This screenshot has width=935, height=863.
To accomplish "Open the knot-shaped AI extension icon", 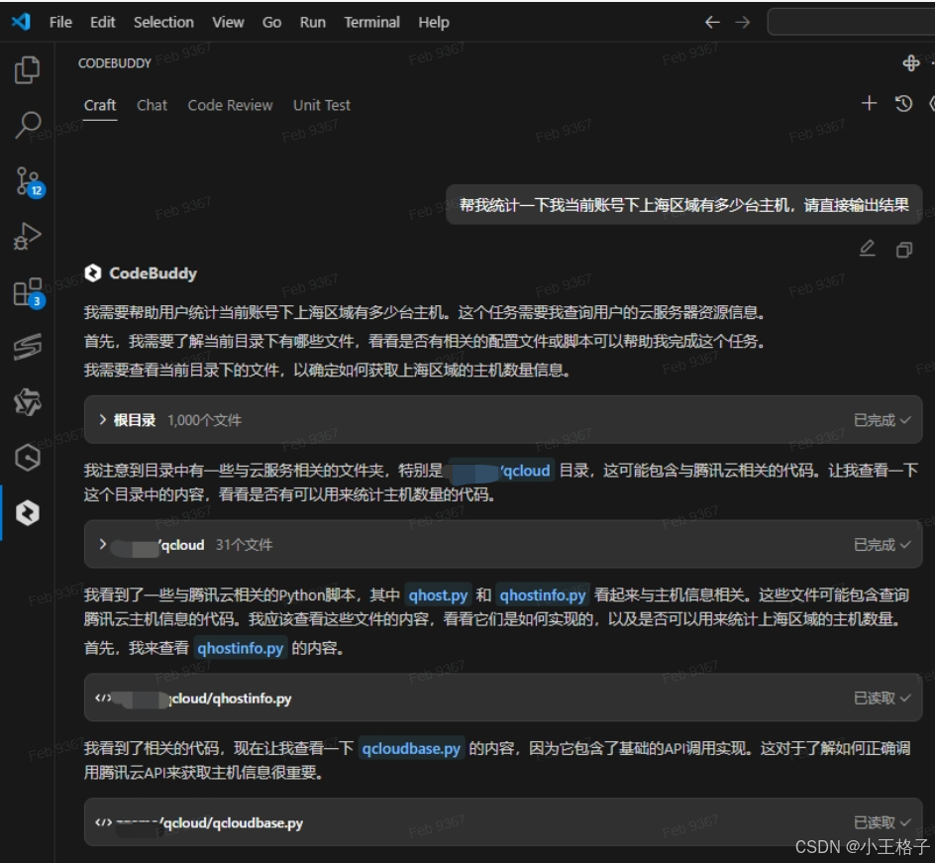I will pyautogui.click(x=28, y=402).
